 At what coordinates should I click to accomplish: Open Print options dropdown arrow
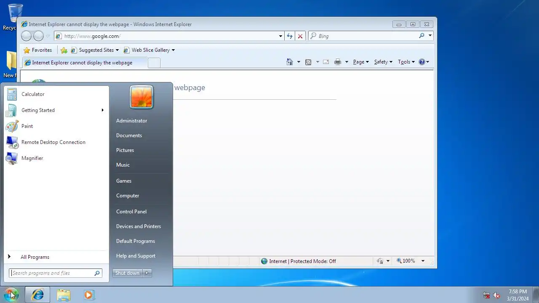pyautogui.click(x=347, y=62)
